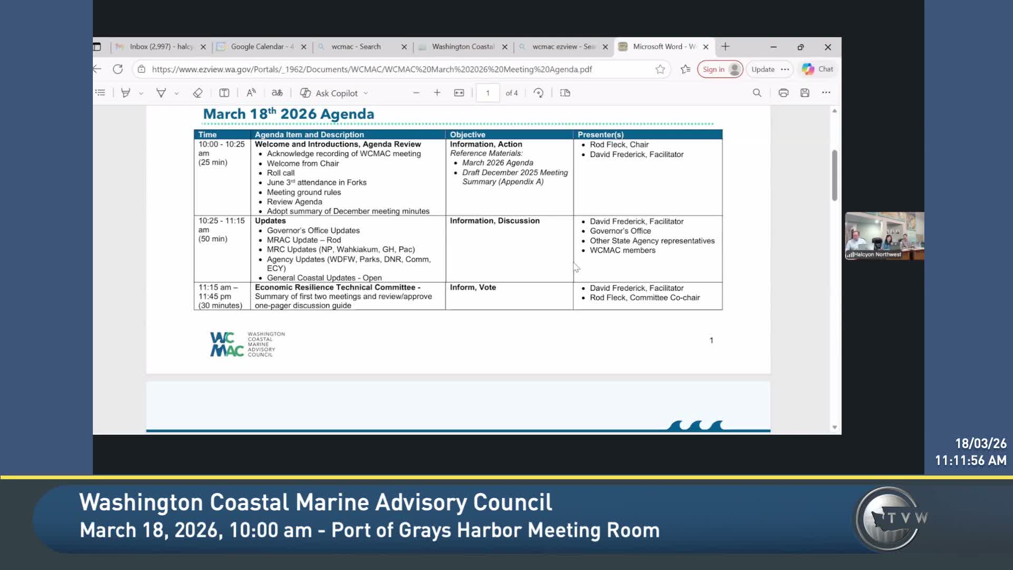Click the Update browser button
The width and height of the screenshot is (1013, 570).
pyautogui.click(x=763, y=69)
